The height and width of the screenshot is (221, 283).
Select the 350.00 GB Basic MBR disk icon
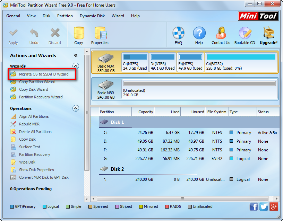pos(106,59)
